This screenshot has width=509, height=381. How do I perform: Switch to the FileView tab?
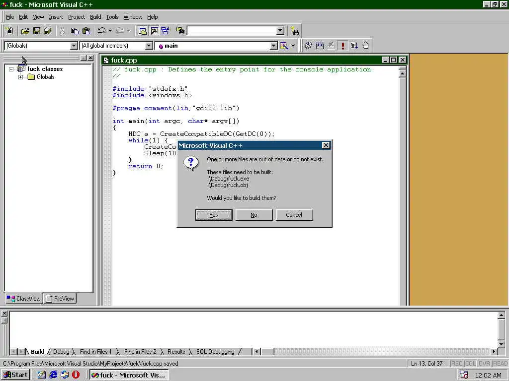tap(60, 299)
